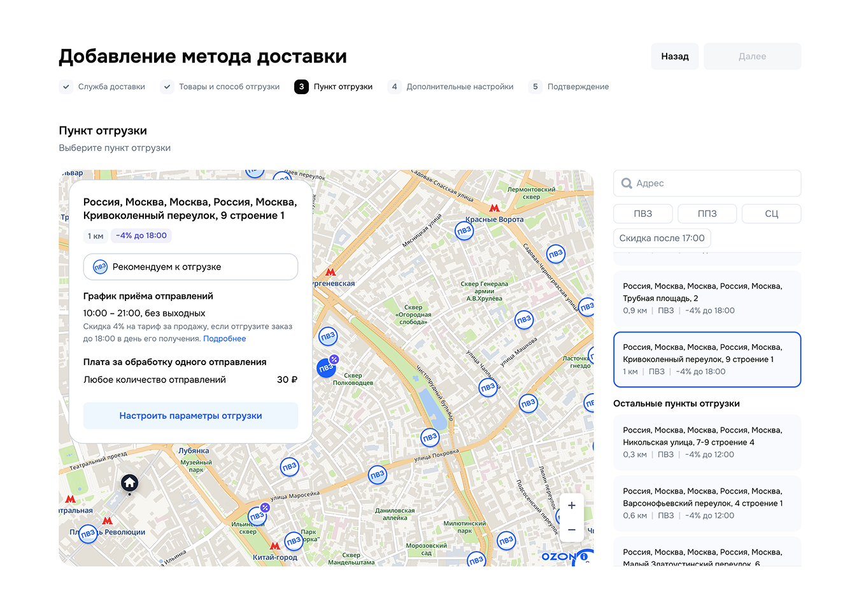Open the OZON info icon on the map

coord(584,556)
